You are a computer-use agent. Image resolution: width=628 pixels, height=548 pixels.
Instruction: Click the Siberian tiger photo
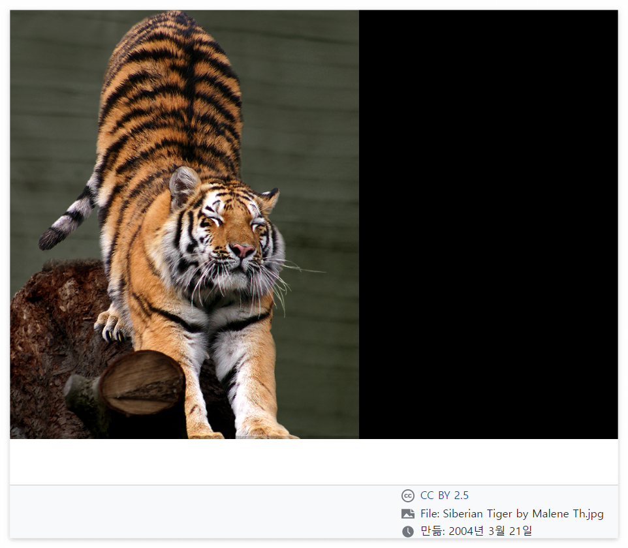click(184, 224)
